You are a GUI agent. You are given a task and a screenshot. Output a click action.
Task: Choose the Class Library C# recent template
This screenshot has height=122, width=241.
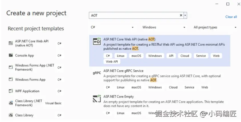click(36, 115)
